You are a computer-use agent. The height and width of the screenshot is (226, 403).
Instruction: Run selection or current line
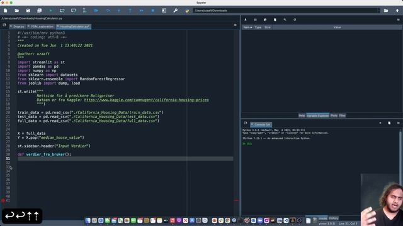click(84, 11)
